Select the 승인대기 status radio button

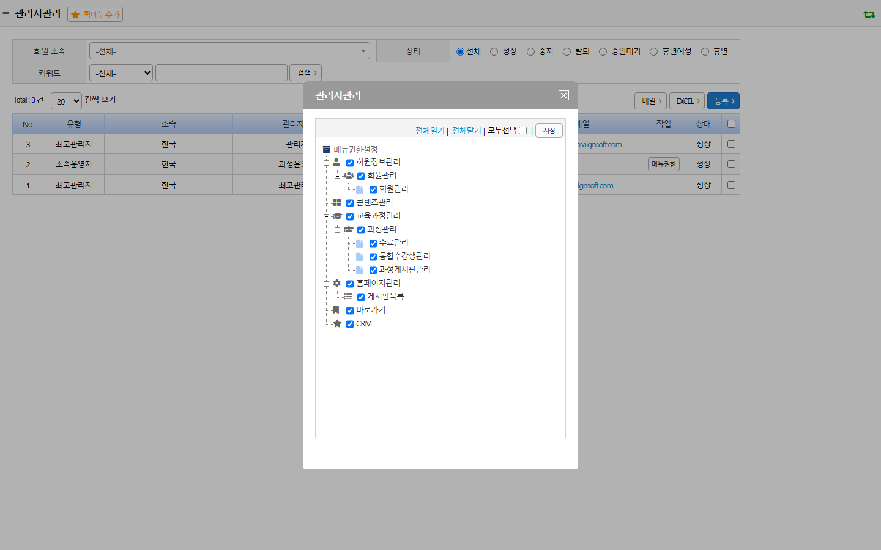[603, 51]
